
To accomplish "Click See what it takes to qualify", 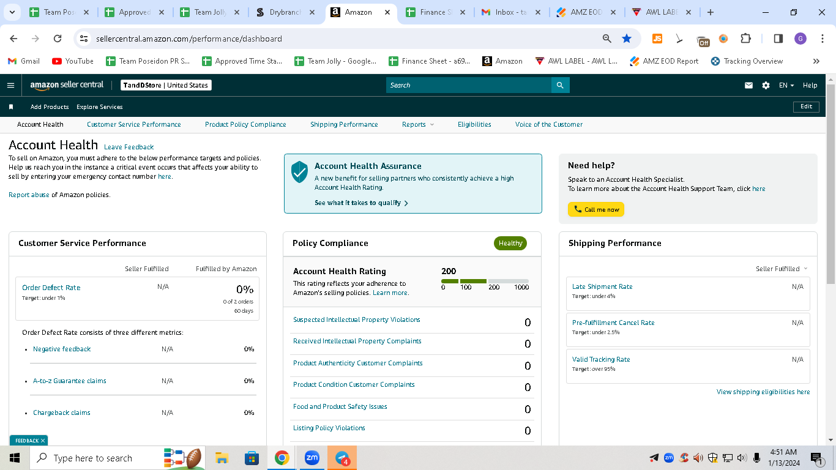I will tap(361, 203).
